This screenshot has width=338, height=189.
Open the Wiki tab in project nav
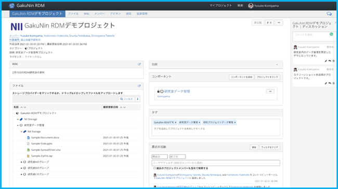pos(86,14)
